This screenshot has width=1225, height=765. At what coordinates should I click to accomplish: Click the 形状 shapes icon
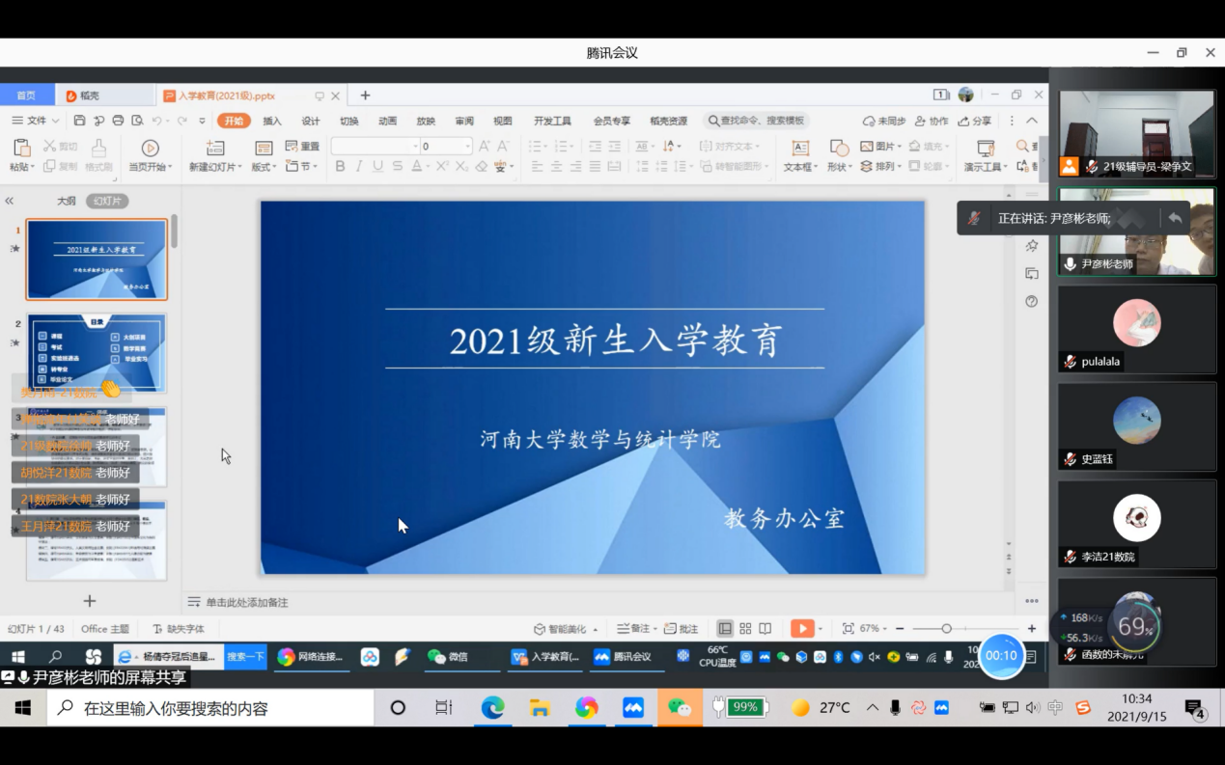839,149
